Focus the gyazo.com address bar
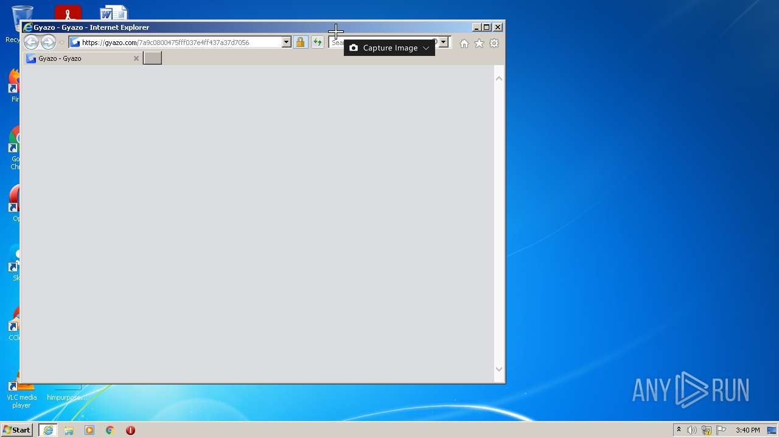779x438 pixels. coord(175,43)
